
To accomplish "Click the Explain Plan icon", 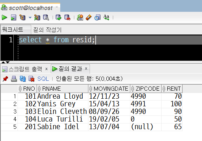I will tap(22, 18).
